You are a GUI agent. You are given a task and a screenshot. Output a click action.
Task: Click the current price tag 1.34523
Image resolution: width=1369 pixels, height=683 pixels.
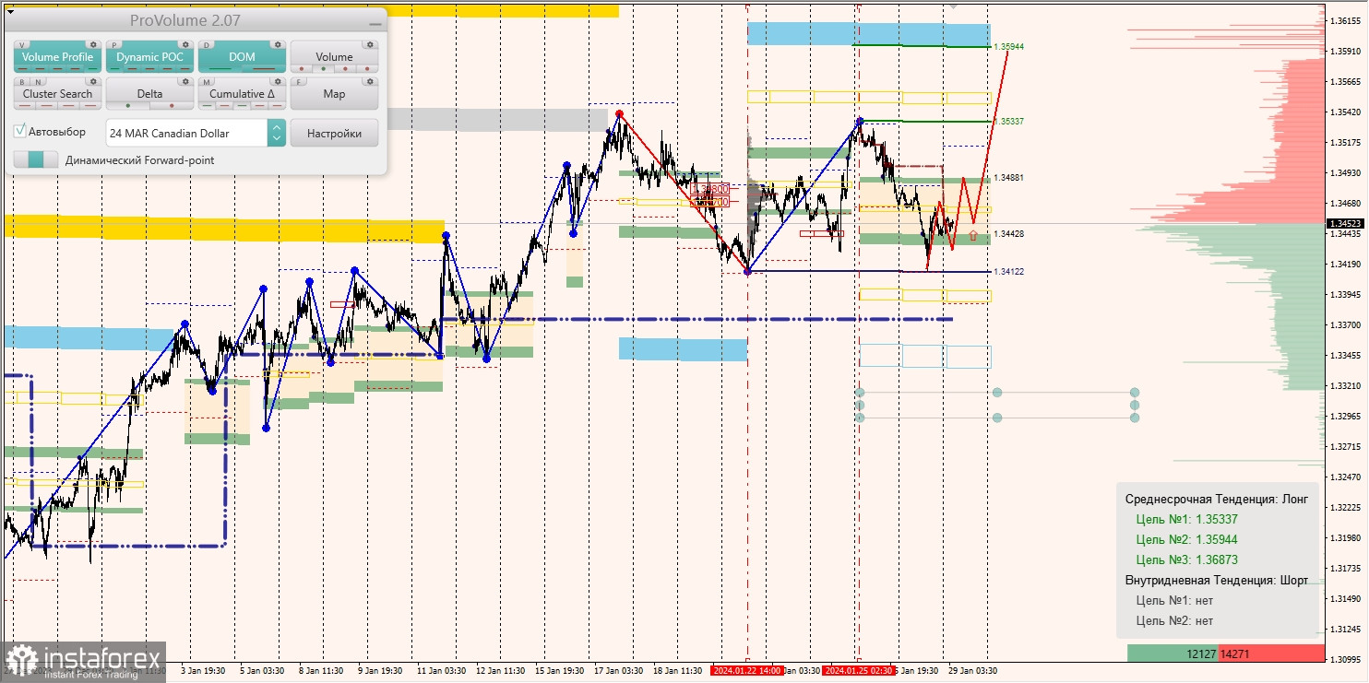[x=1346, y=223]
